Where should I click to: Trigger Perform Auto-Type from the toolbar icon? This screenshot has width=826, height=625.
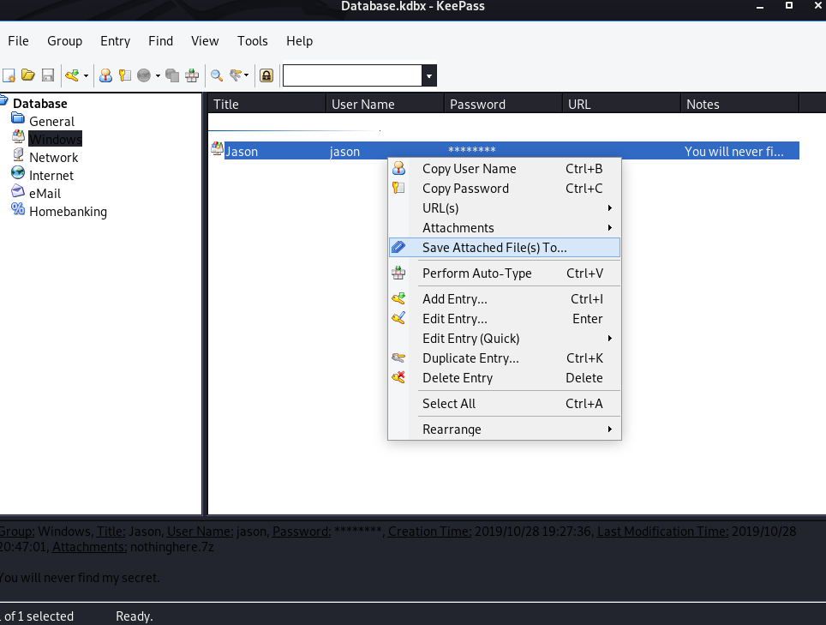click(192, 75)
